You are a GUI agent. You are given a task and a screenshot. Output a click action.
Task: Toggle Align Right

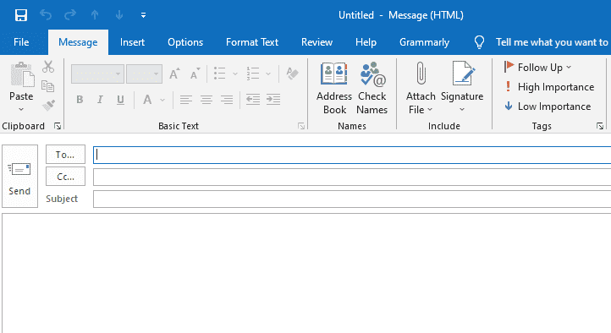click(227, 100)
